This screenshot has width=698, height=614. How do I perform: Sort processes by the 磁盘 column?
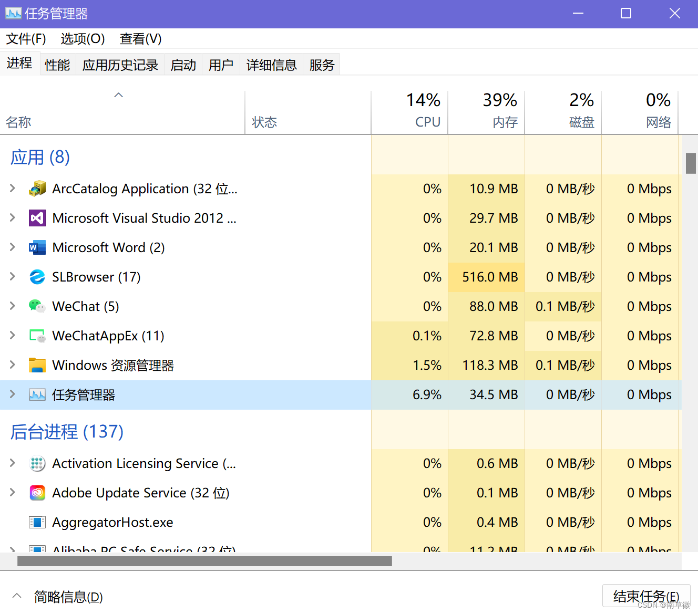point(563,112)
